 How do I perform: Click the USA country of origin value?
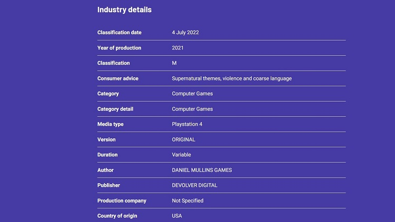[177, 216]
